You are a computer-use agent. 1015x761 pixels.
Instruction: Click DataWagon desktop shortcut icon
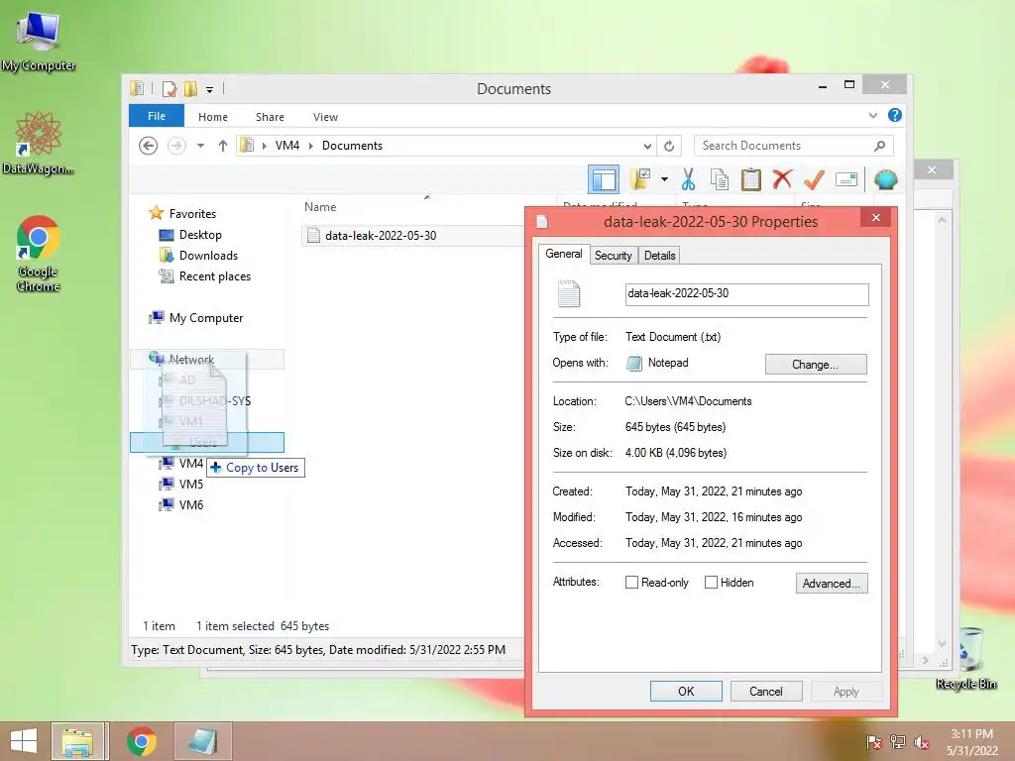39,144
